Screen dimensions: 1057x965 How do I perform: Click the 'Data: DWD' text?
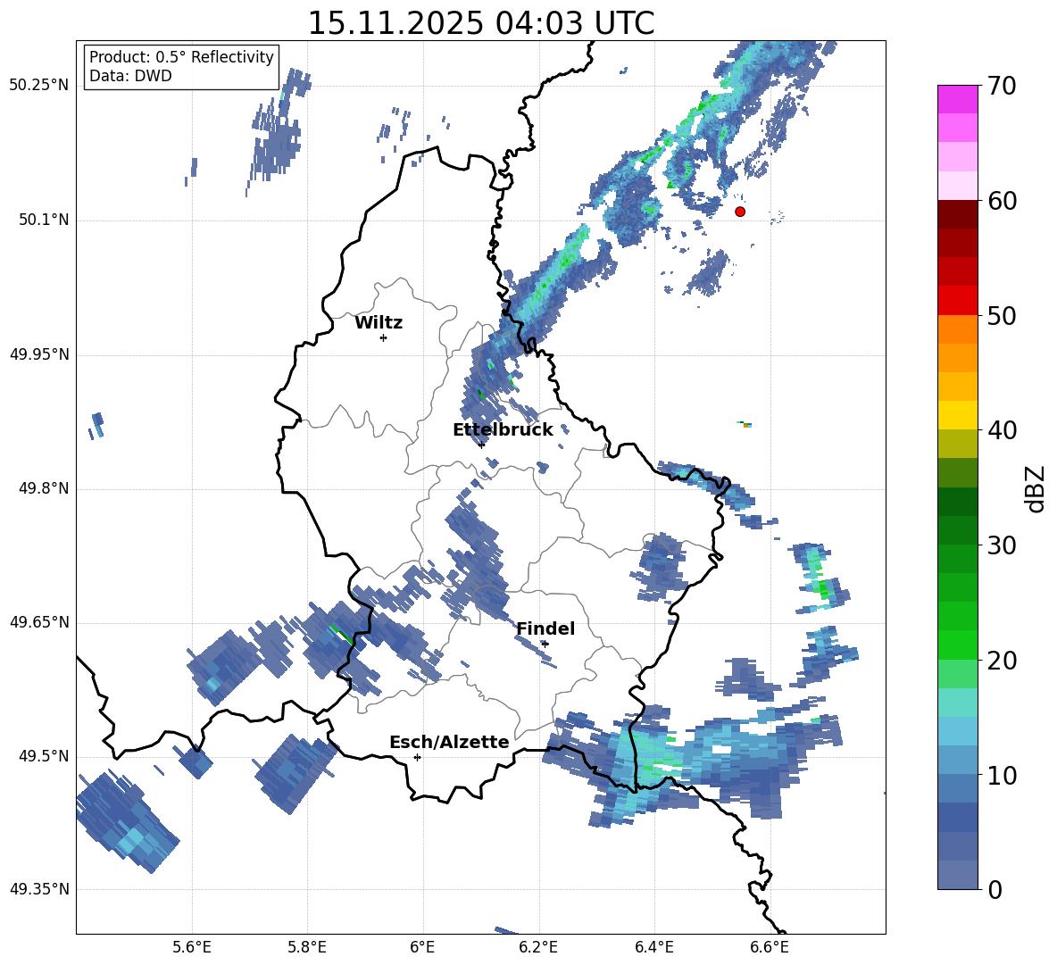(x=130, y=76)
